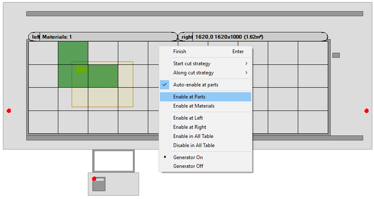Click the 'right' table zone label

coord(187,37)
